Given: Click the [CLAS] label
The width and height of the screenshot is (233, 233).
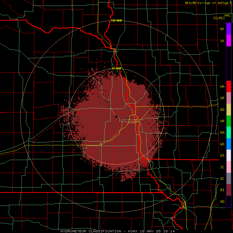Looking at the screenshot, I should (x=219, y=18).
